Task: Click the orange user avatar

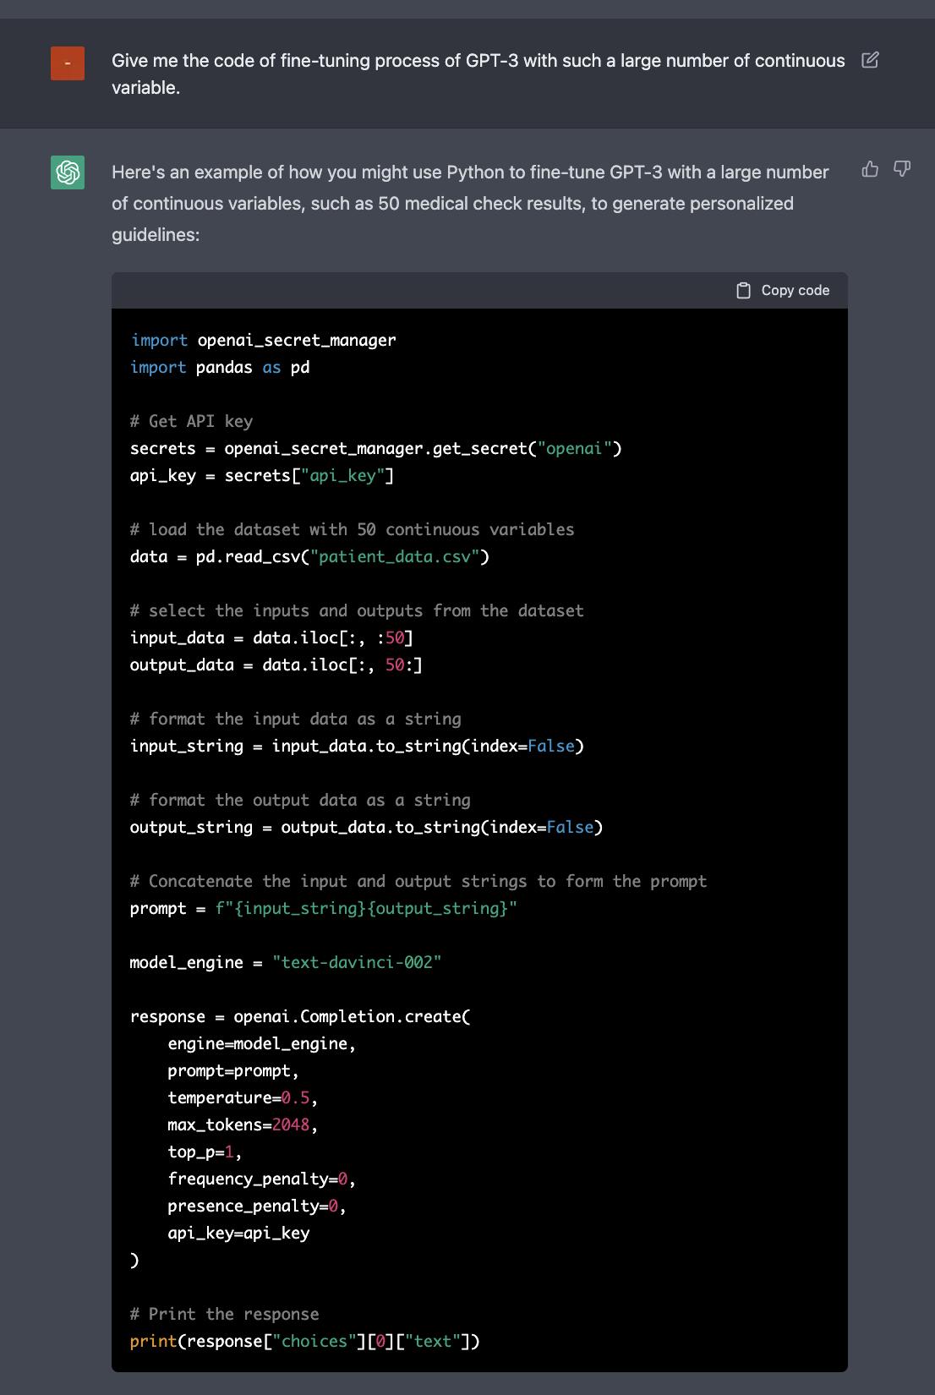Action: (x=68, y=63)
